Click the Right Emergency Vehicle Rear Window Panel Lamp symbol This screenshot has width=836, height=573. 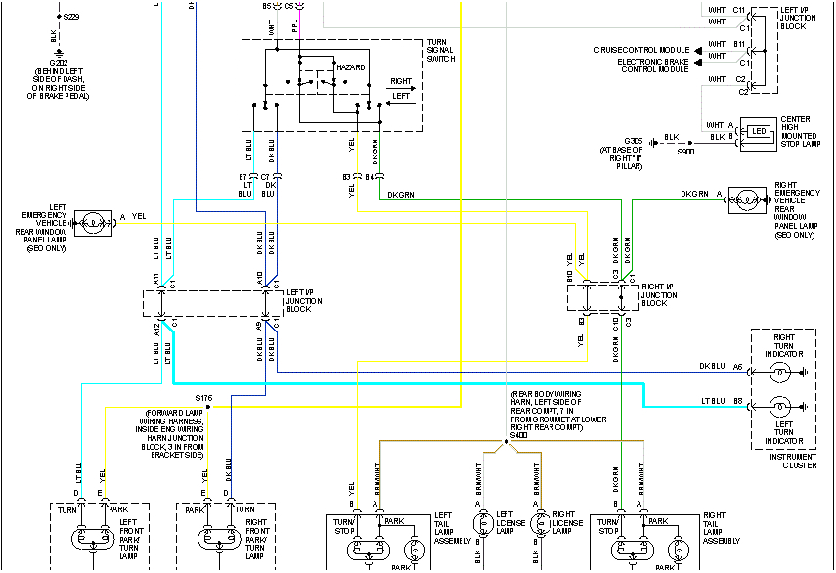745,199
